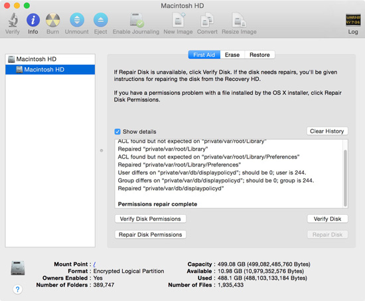The image size is (365, 301).
Task: Click the Number of Files value 1,935,433
Action: 230,285
